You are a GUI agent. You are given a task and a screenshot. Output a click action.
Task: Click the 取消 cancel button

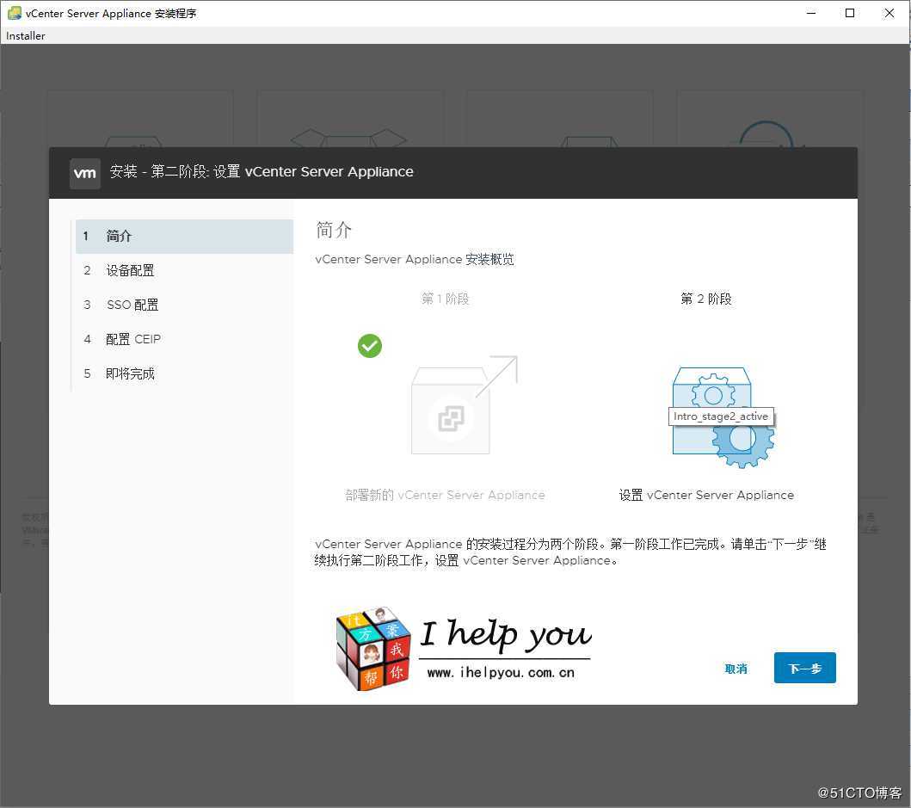pos(736,669)
